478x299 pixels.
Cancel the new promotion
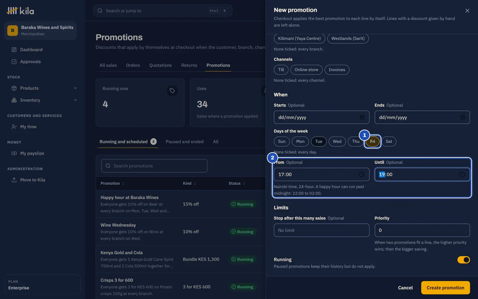[405, 288]
